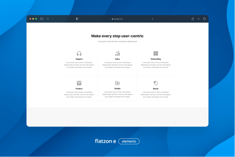235x157 pixels.
Task: Click the google.com address bar
Action: click(x=117, y=19)
